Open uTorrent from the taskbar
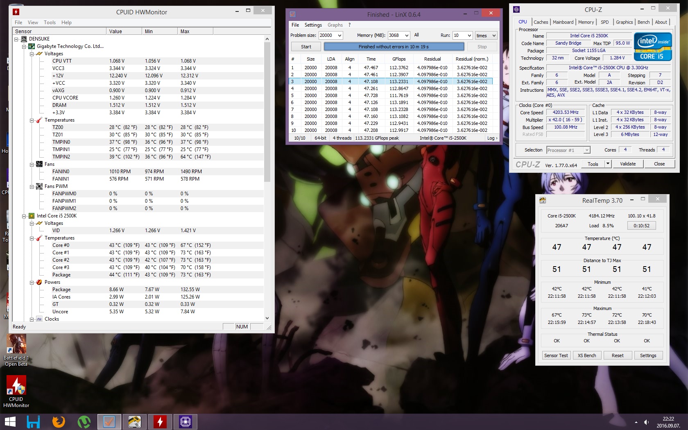Image resolution: width=688 pixels, height=430 pixels. [x=84, y=422]
